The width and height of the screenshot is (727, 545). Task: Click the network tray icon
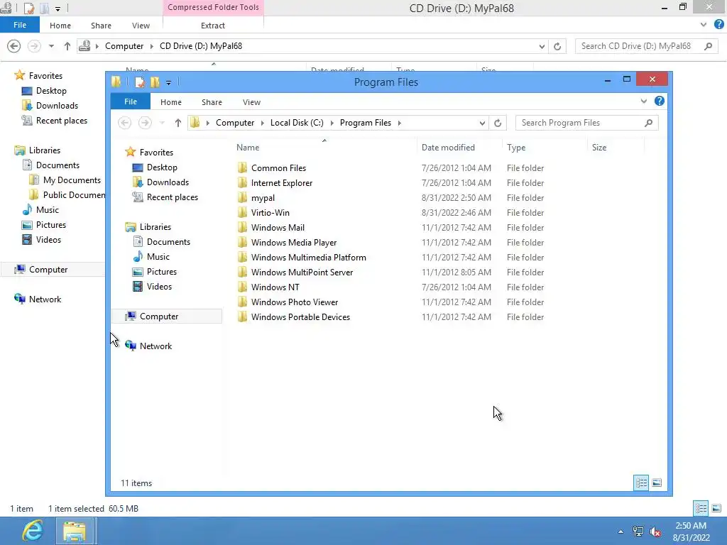point(638,532)
